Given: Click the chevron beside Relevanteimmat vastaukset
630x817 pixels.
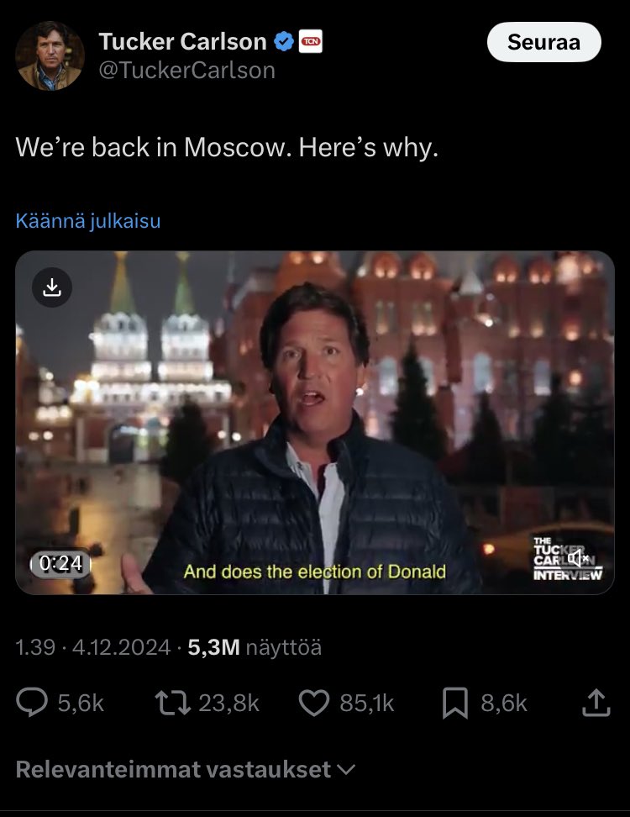Looking at the screenshot, I should pos(347,770).
